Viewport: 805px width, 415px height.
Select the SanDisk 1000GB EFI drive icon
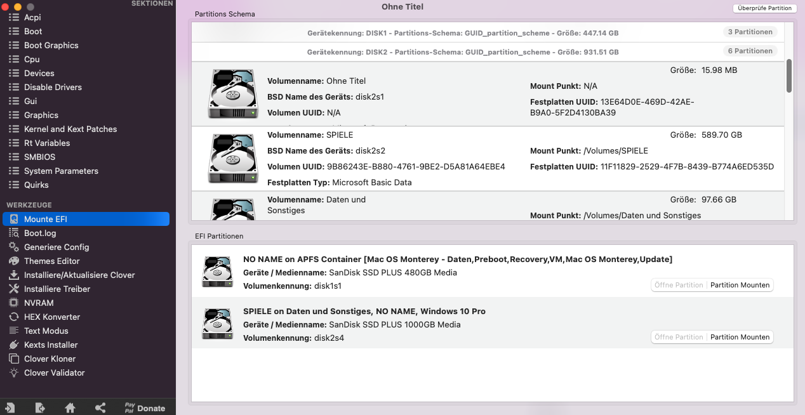pos(218,324)
